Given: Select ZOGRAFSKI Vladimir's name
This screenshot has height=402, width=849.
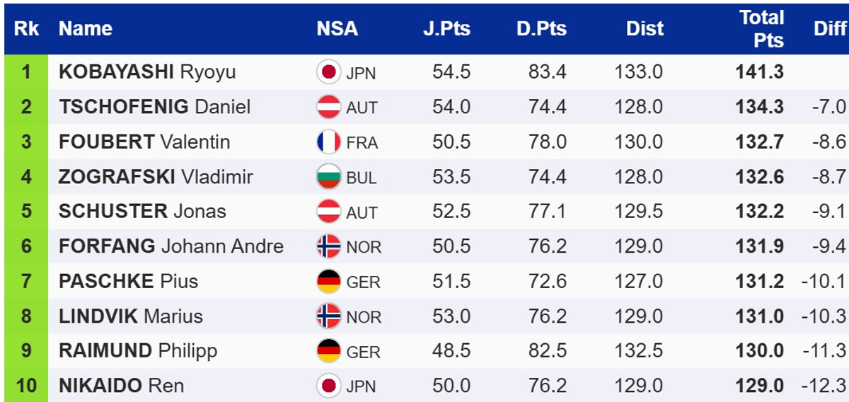Looking at the screenshot, I should pyautogui.click(x=156, y=177).
